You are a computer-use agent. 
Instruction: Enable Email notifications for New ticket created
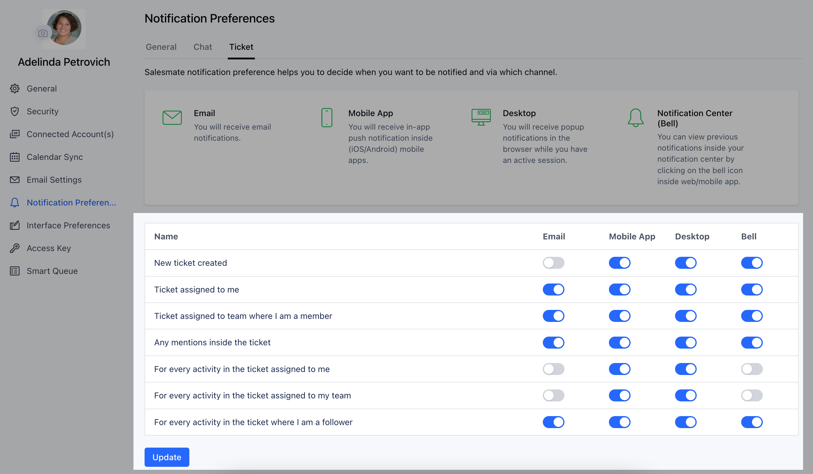coord(554,263)
